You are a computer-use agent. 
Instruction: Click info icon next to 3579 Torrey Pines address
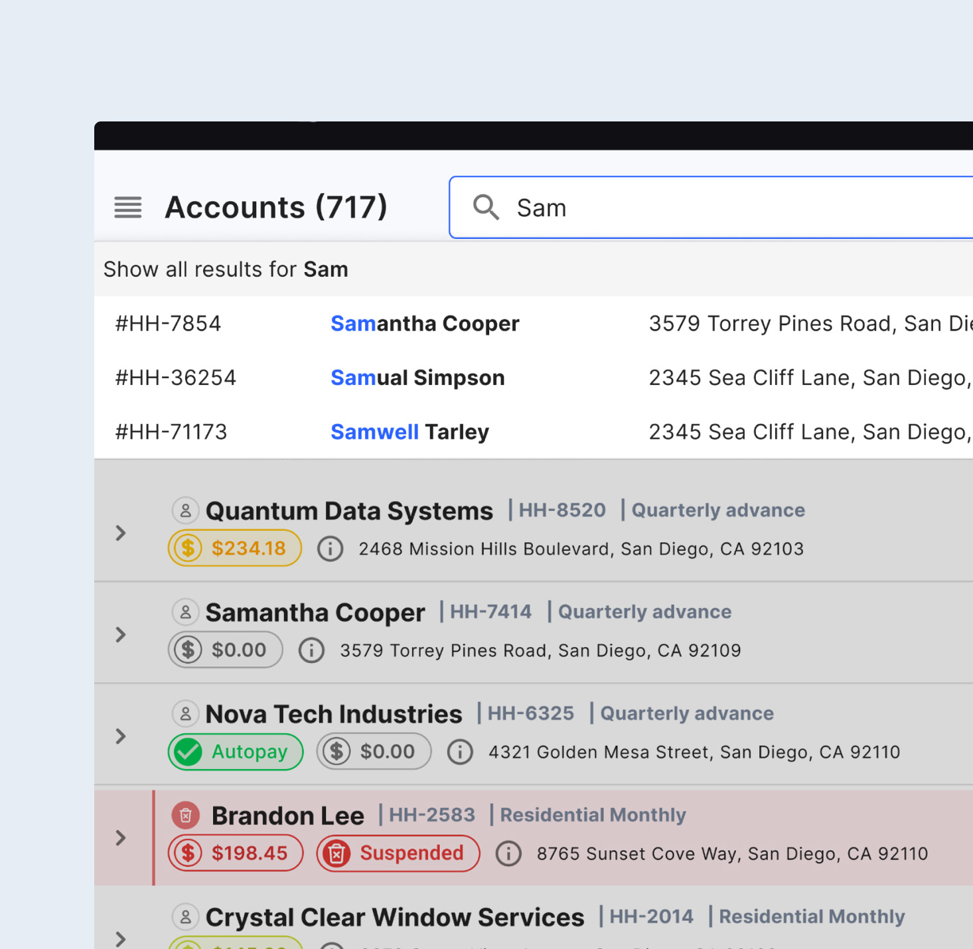point(311,650)
